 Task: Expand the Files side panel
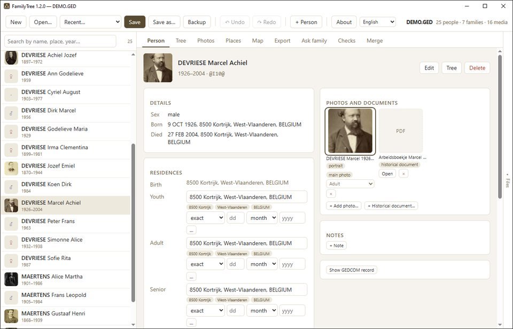coord(508,180)
